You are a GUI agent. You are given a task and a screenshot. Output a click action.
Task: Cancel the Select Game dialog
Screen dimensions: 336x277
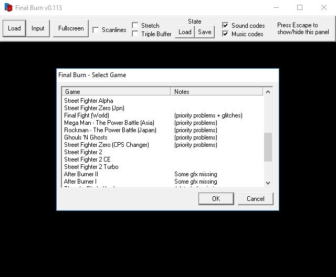click(x=256, y=199)
